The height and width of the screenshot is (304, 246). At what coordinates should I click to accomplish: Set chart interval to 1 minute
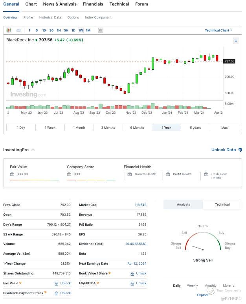point(29,30)
